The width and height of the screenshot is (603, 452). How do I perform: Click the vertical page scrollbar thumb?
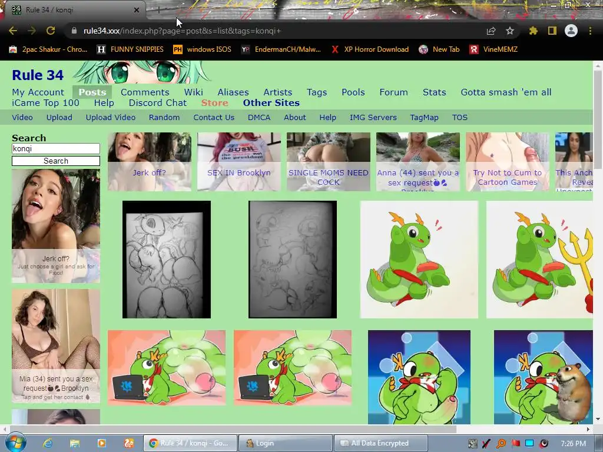click(x=598, y=119)
